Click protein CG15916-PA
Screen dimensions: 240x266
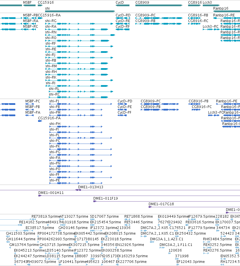40,121
